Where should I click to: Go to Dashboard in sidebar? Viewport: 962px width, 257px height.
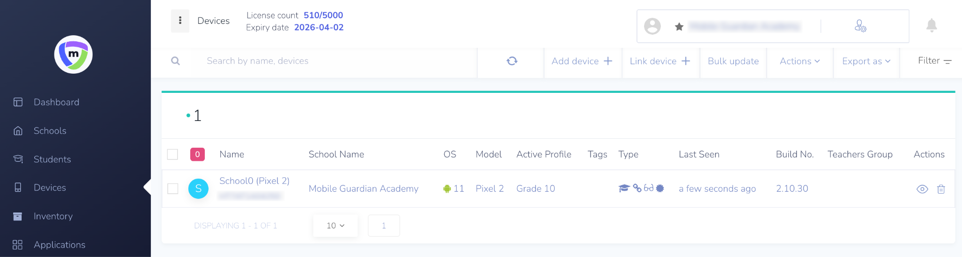click(x=56, y=102)
